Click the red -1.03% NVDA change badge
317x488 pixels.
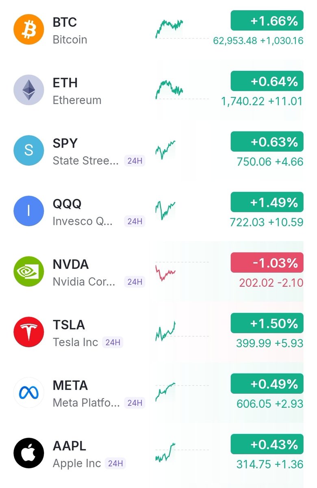267,263
